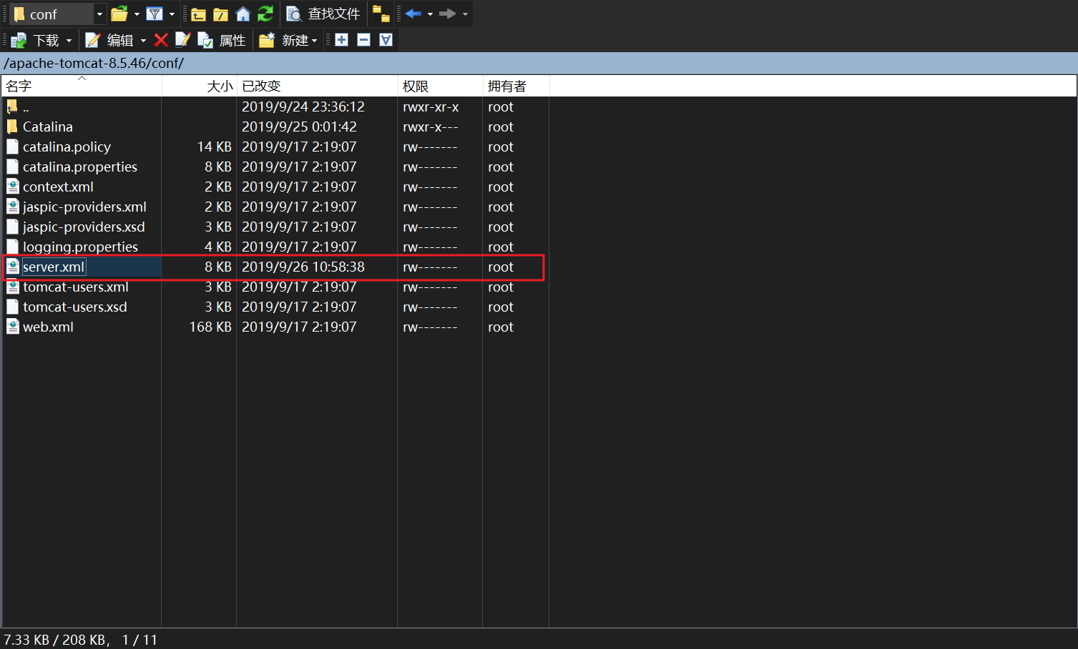
Task: Click the catalina.policy file icon
Action: point(12,147)
